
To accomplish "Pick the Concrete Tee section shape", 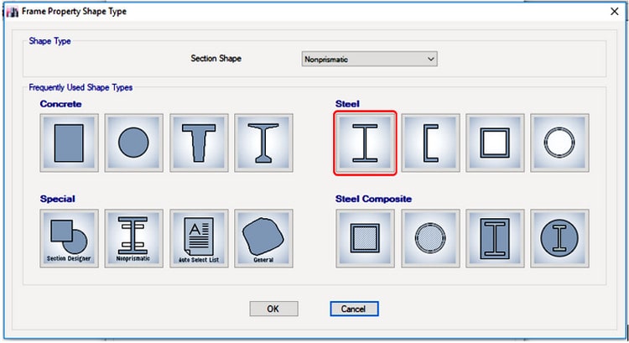I will pos(199,143).
